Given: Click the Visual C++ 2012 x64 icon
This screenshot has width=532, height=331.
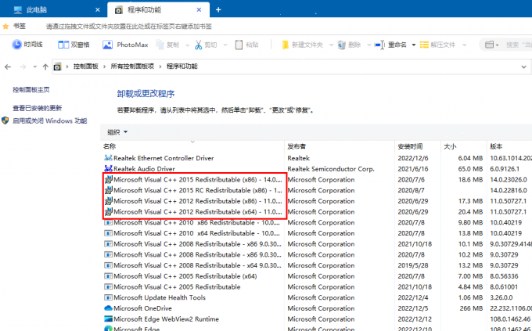Looking at the screenshot, I should coord(109,211).
